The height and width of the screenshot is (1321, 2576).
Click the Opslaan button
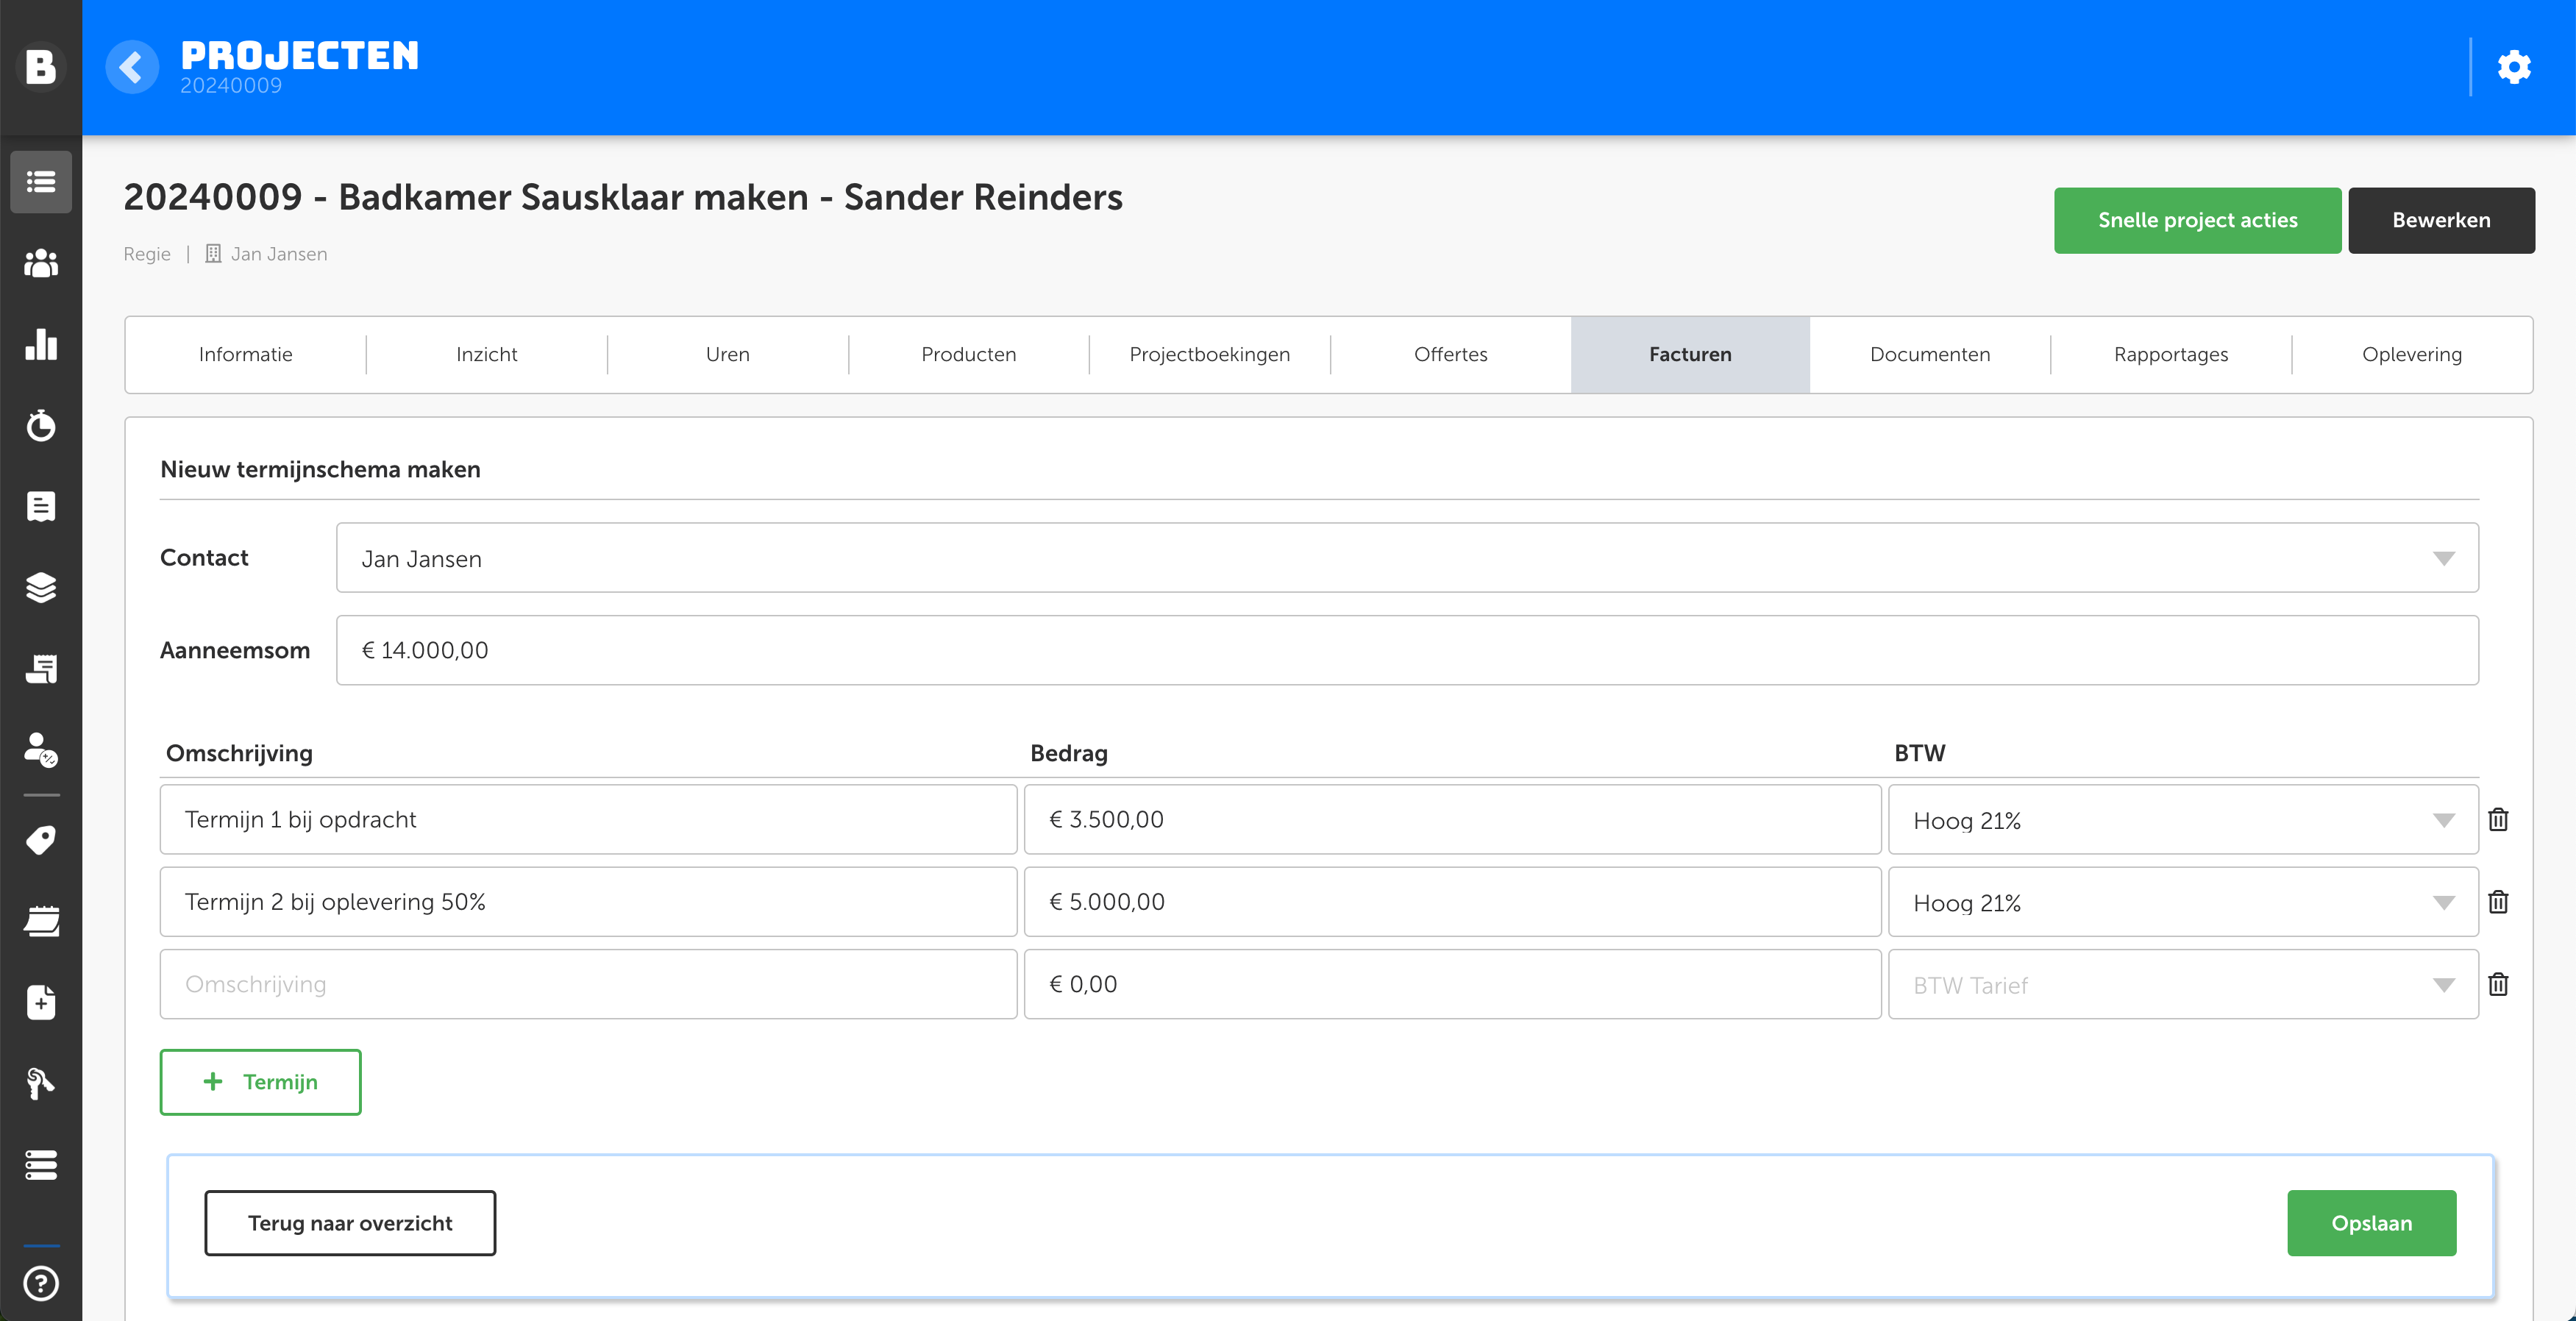coord(2371,1223)
